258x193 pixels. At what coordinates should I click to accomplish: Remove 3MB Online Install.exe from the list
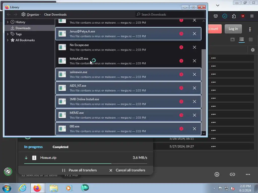pyautogui.click(x=195, y=102)
